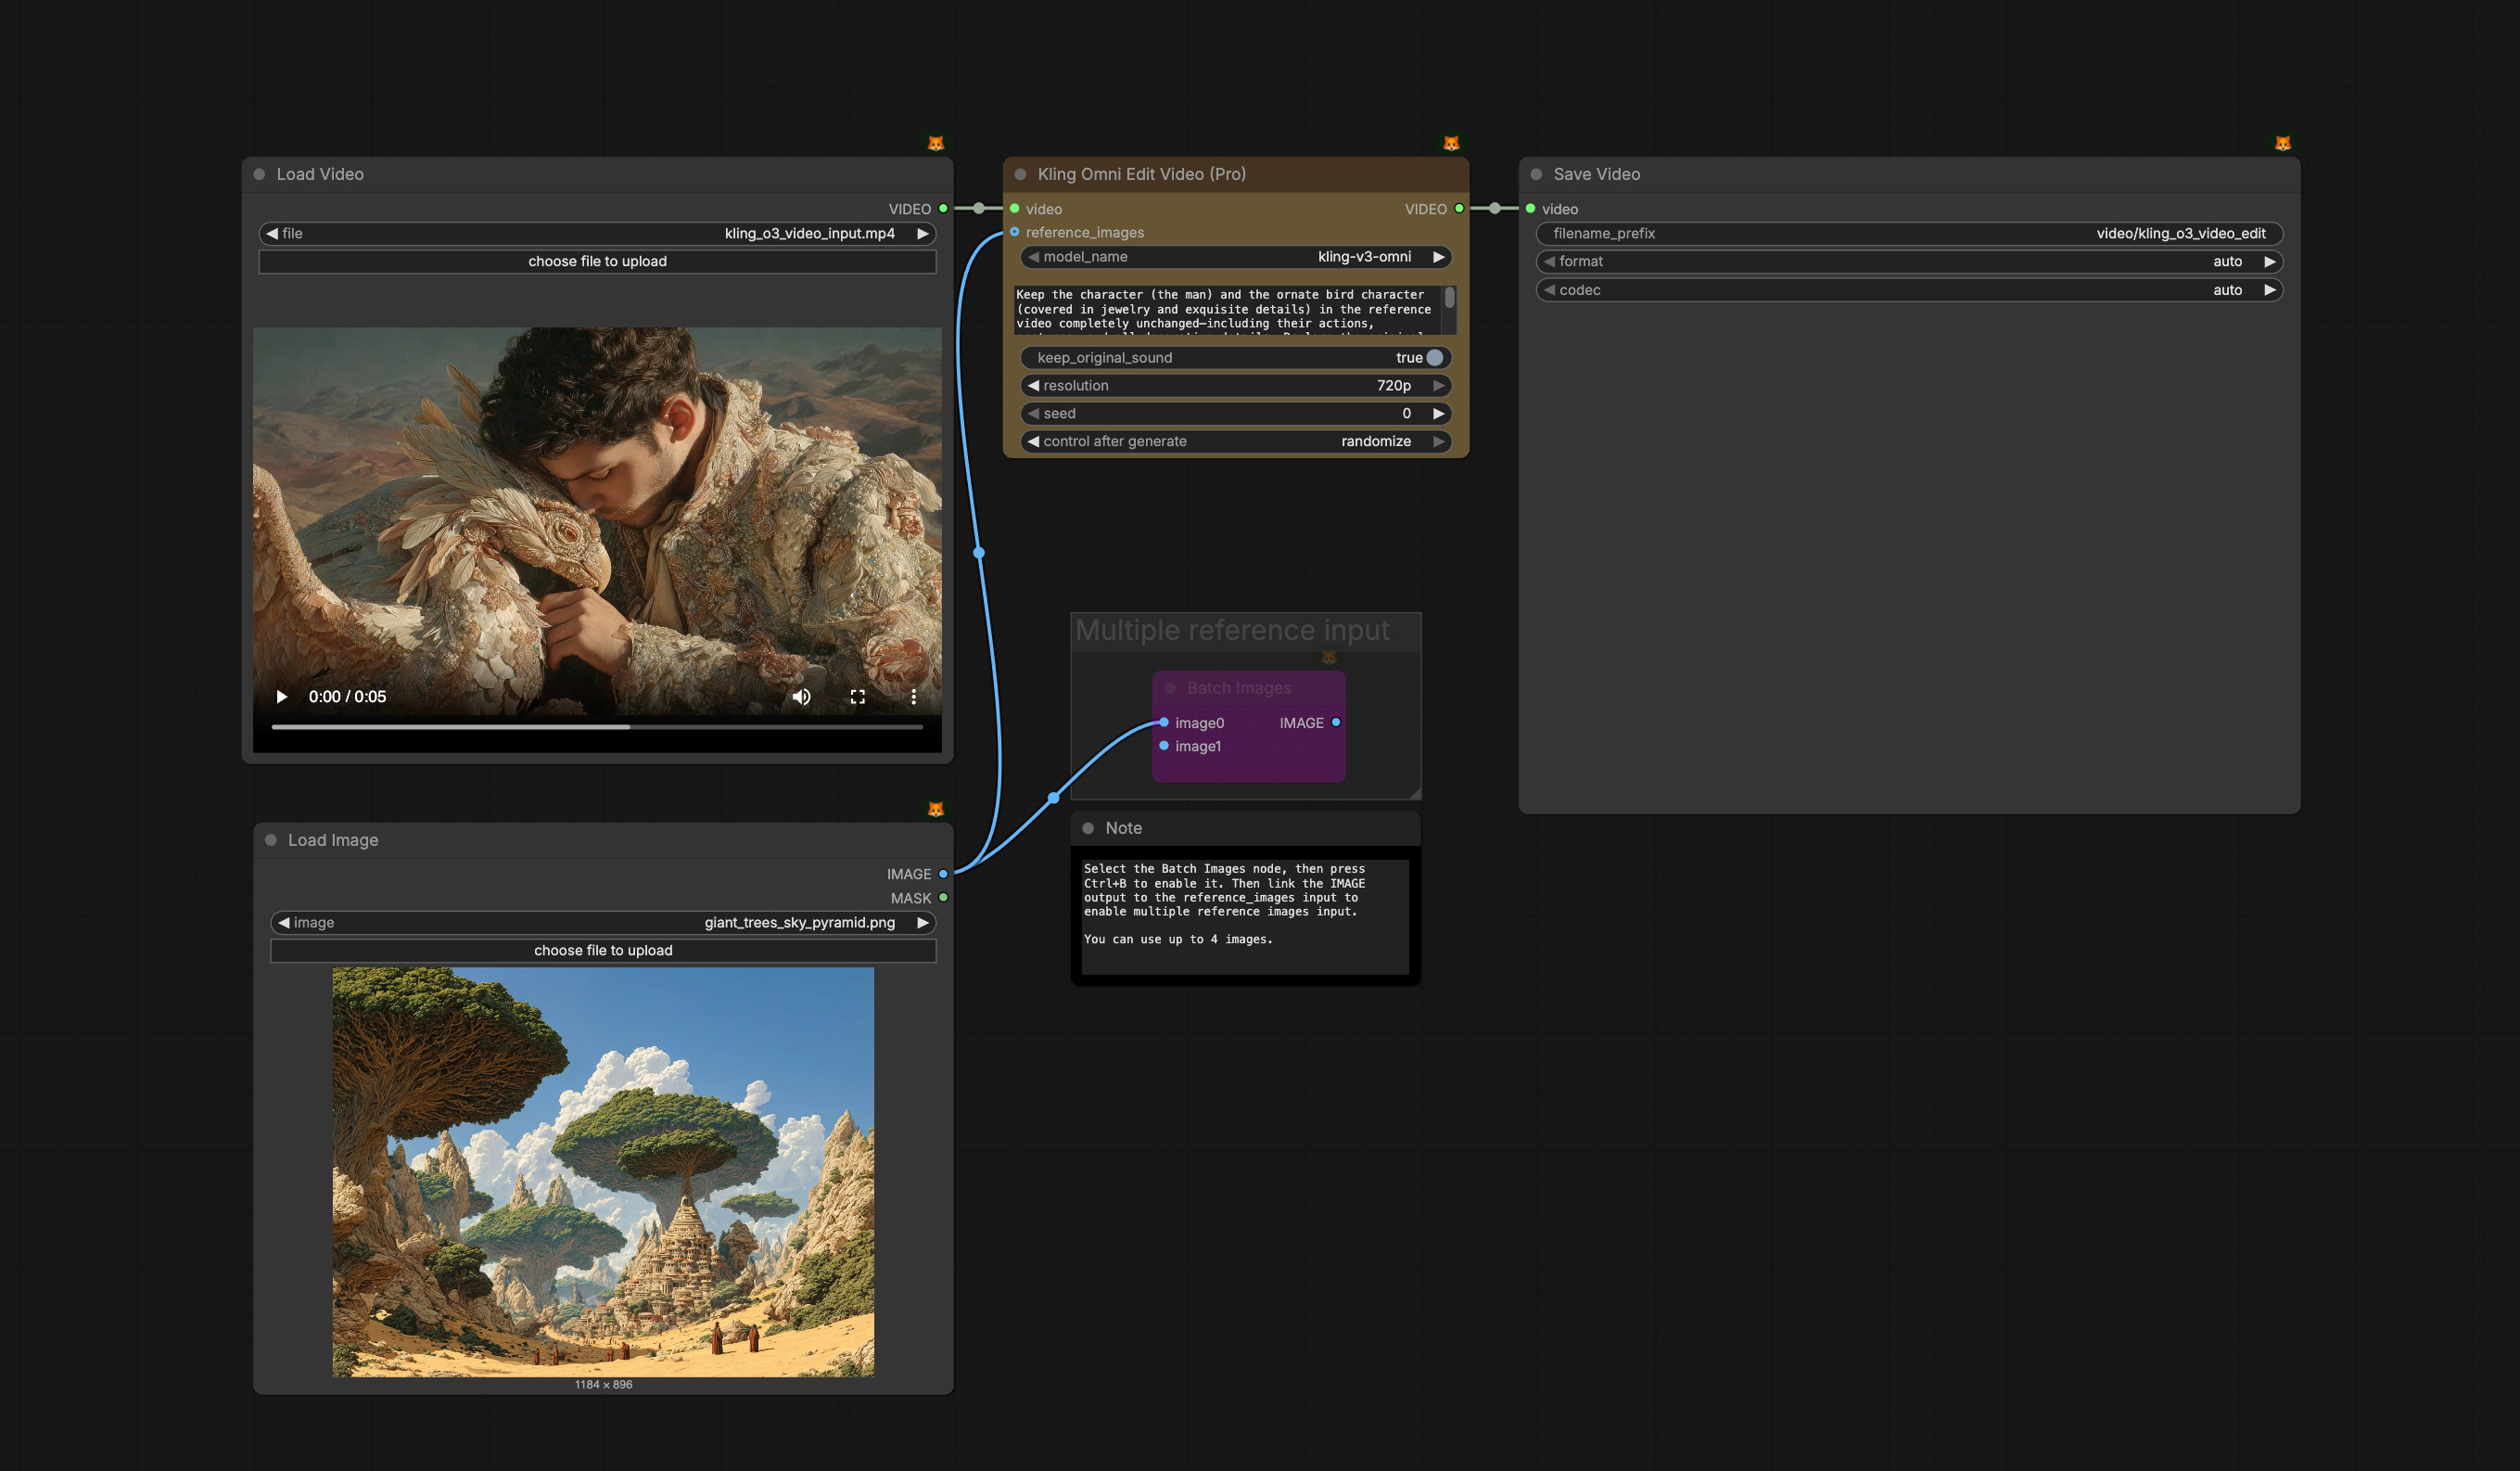Open the control after generate randomize dropdown
Viewport: 2520px width, 1471px height.
1236,441
